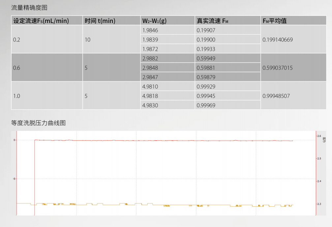Click the 真实流速 FM column header
Image resolution: width=332 pixels, height=227 pixels.
[212, 21]
